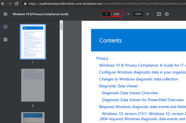The image size is (186, 123).
Task: Open the Diagnostic Data Viewer Overview link
Action: pos(130,93)
